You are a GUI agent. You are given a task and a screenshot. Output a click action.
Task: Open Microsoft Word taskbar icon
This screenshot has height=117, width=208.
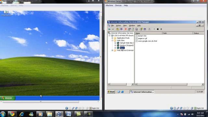(x=69, y=114)
